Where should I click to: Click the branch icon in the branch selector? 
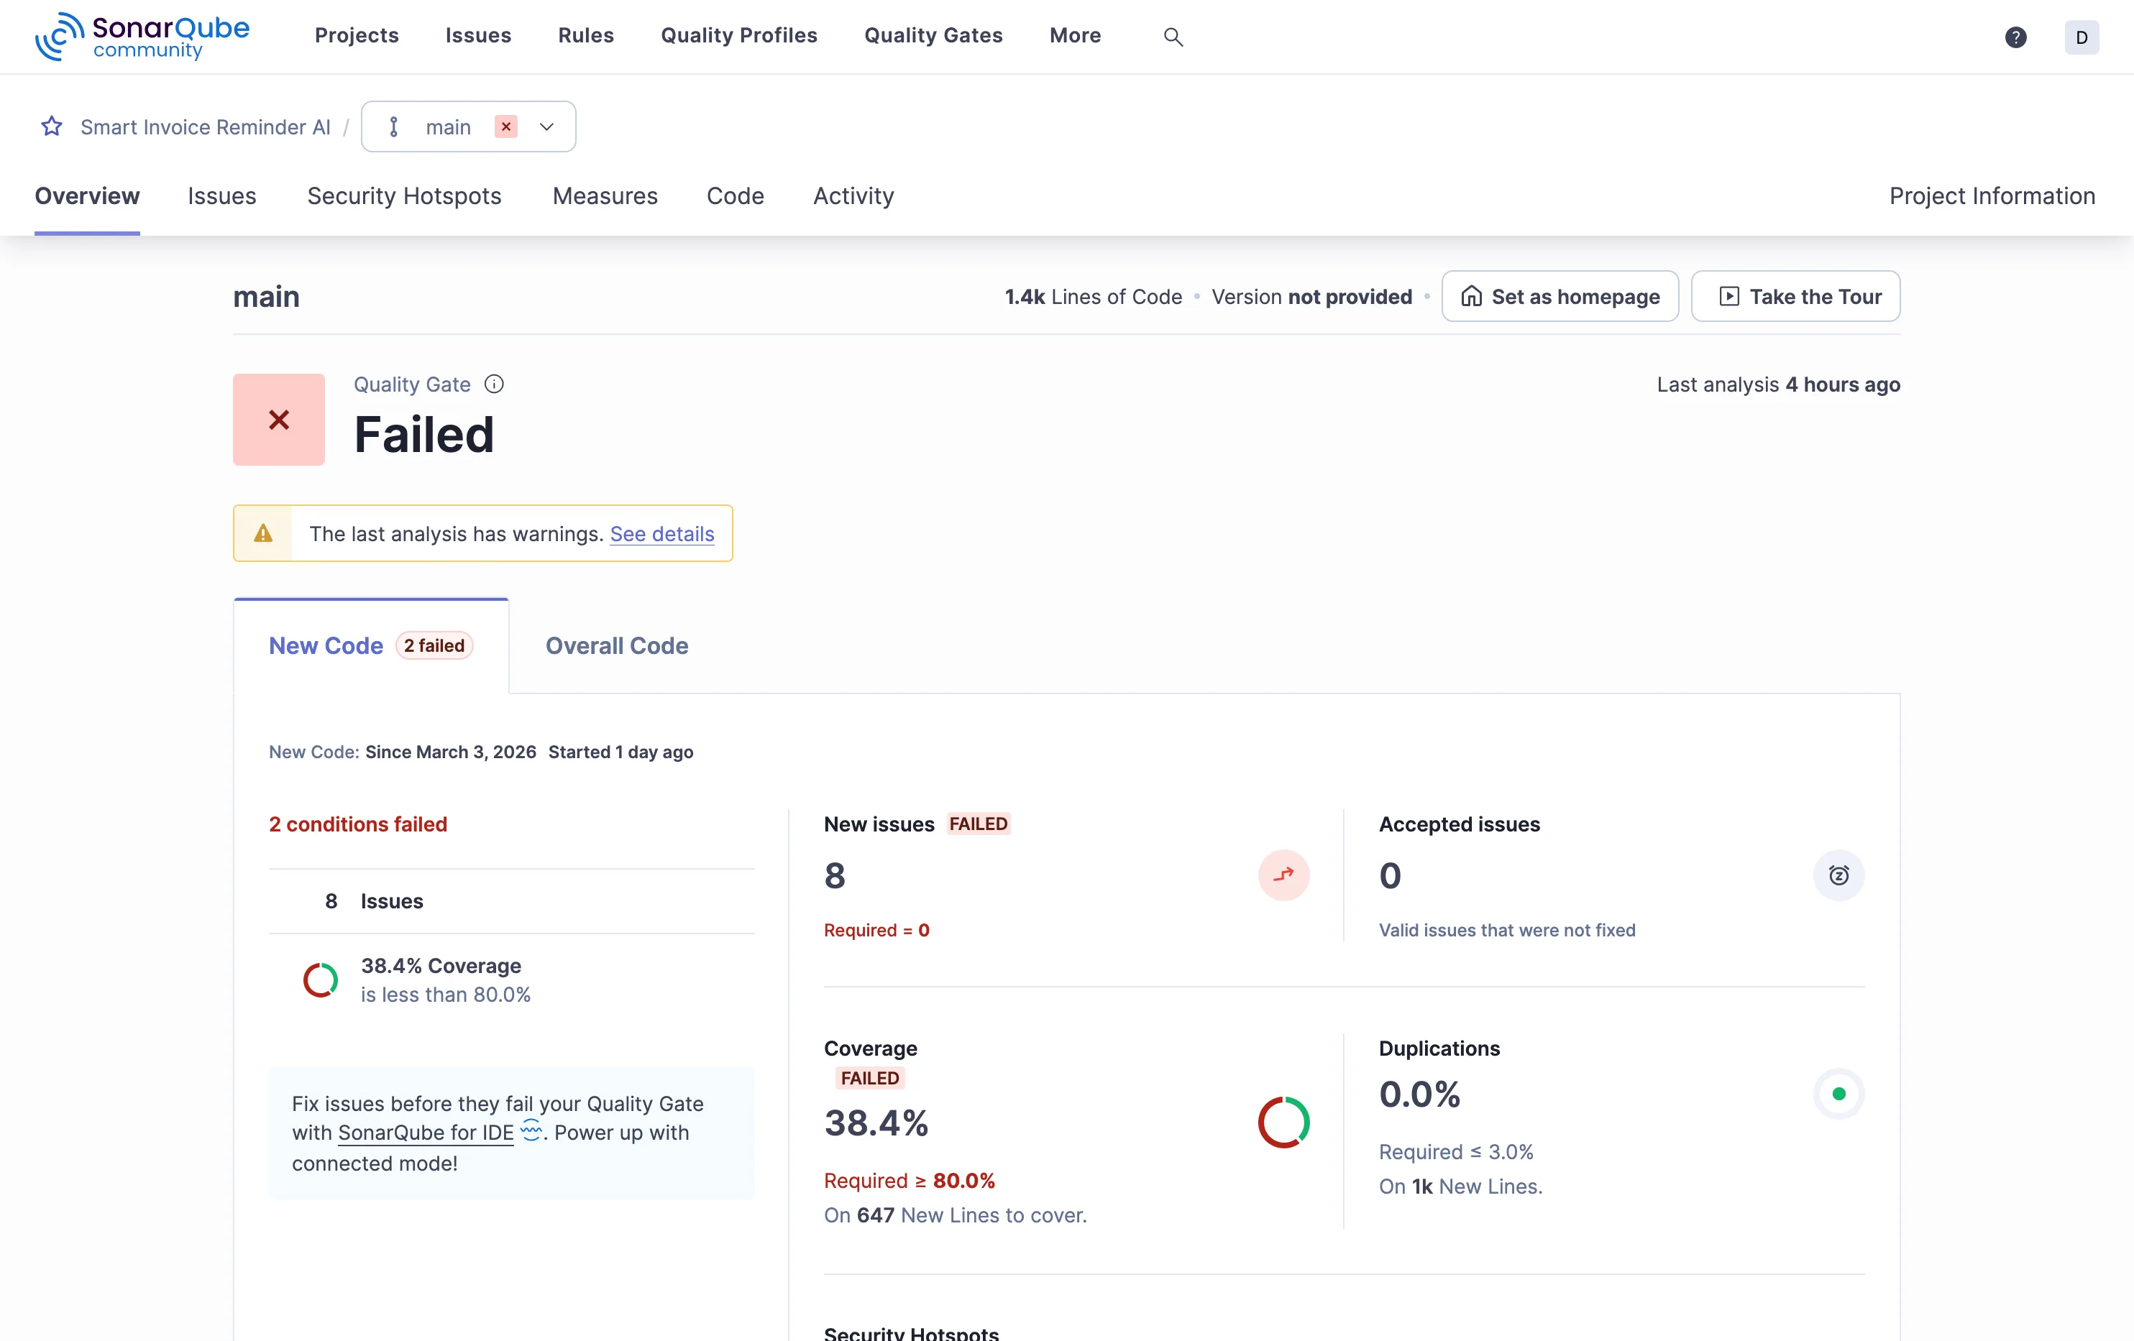coord(393,126)
